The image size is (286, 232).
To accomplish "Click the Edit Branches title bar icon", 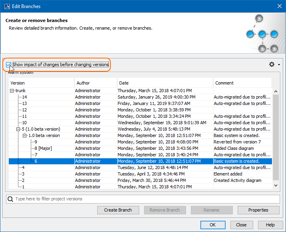I will [7, 6].
